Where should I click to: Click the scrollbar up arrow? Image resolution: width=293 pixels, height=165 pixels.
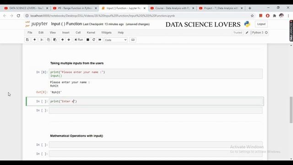(291, 45)
